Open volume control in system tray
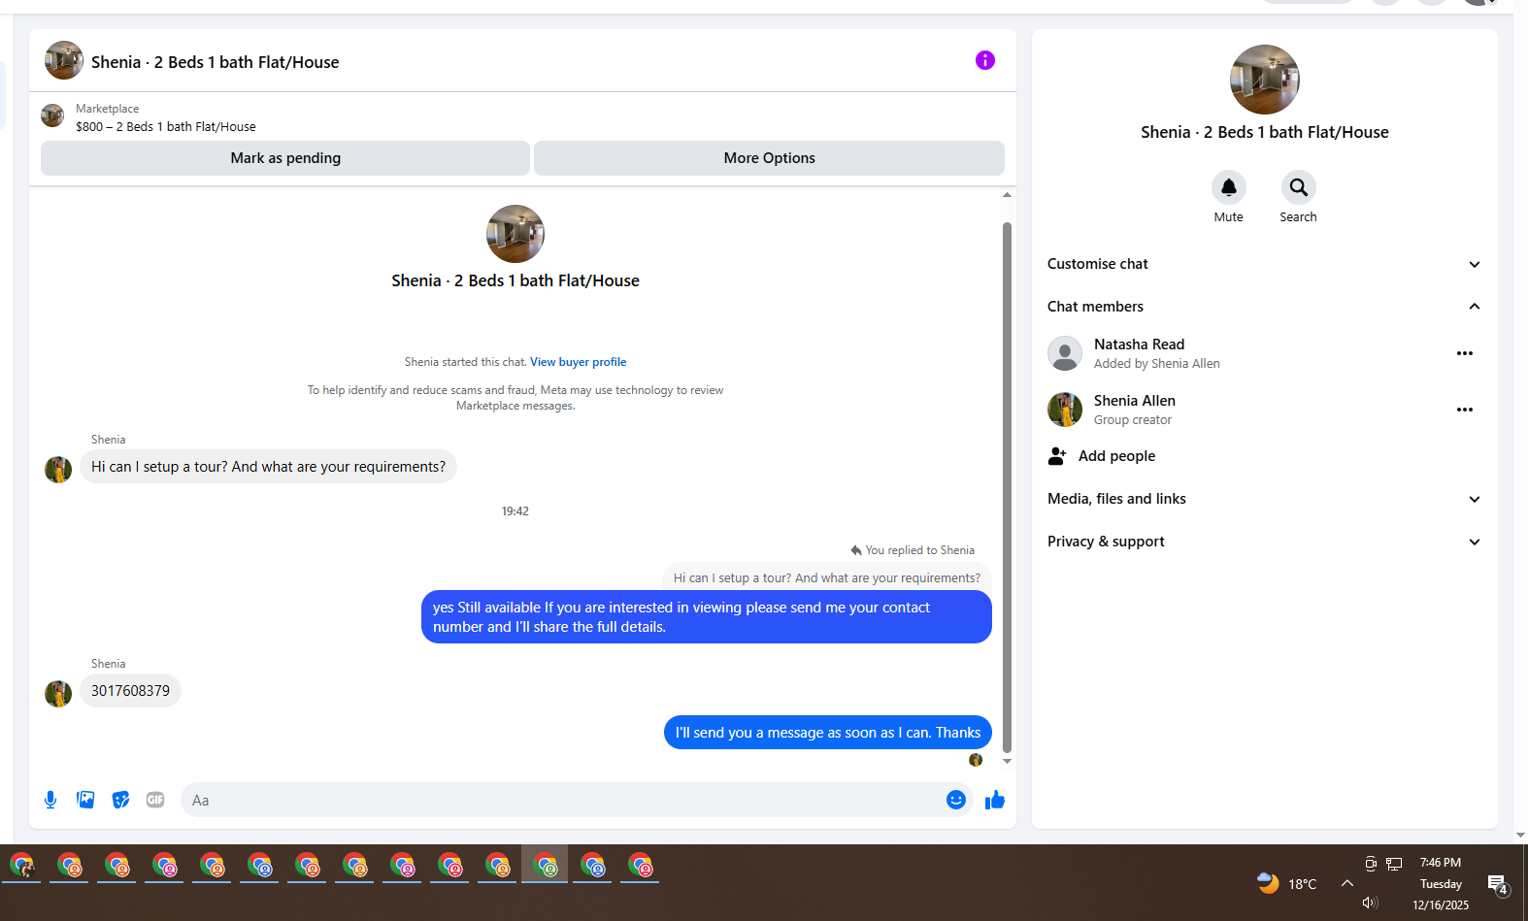 pyautogui.click(x=1370, y=903)
